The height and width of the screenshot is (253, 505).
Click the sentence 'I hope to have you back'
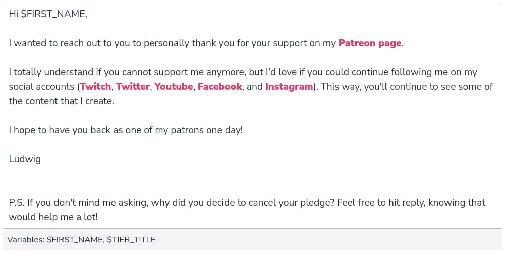[126, 130]
